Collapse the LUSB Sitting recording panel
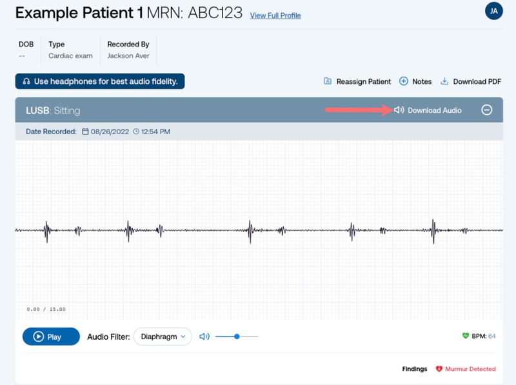The height and width of the screenshot is (385, 516). 487,110
